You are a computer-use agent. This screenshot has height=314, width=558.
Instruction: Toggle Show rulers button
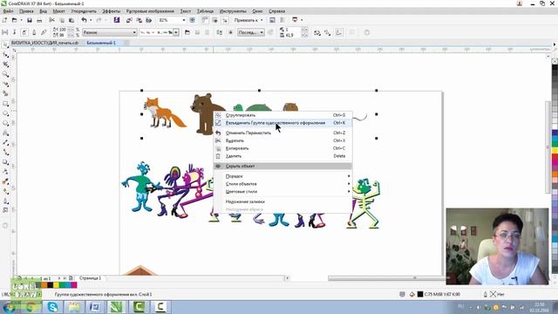(x=205, y=20)
